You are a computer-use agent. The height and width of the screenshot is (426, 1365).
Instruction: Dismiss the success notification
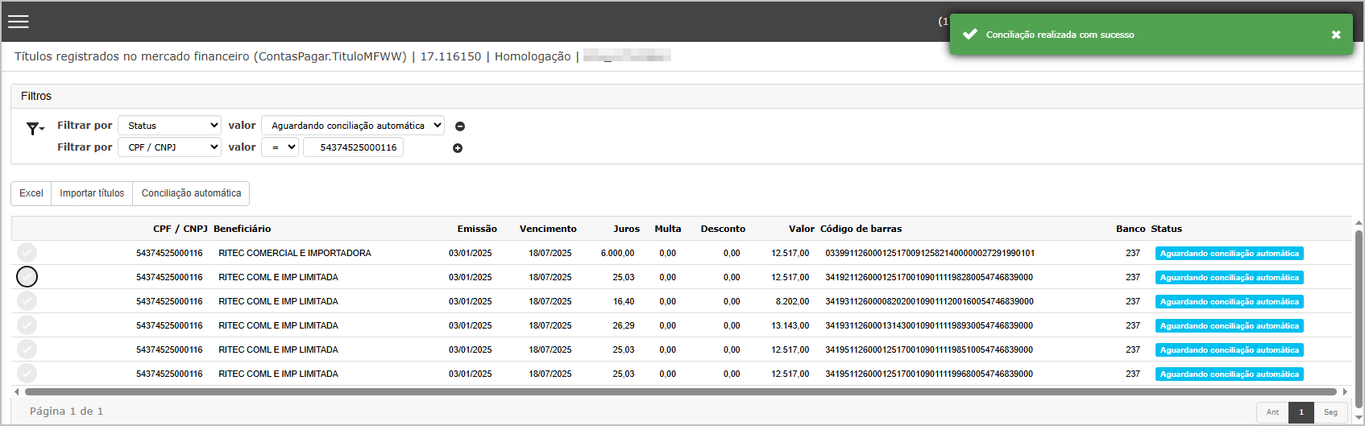1336,35
